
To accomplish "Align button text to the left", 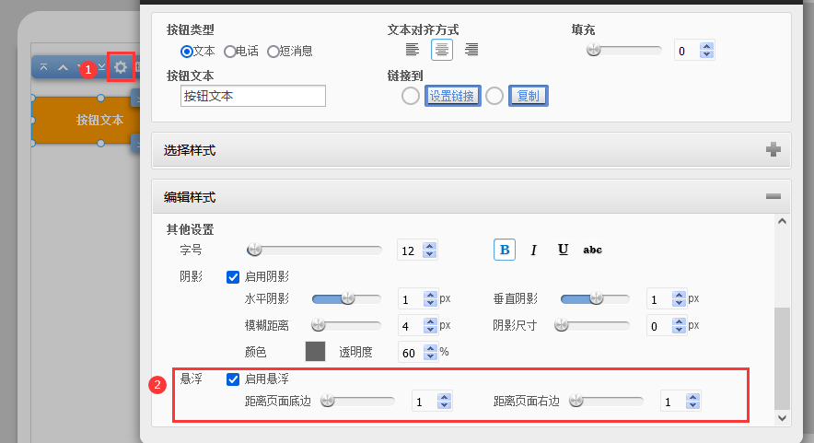I will pos(413,50).
